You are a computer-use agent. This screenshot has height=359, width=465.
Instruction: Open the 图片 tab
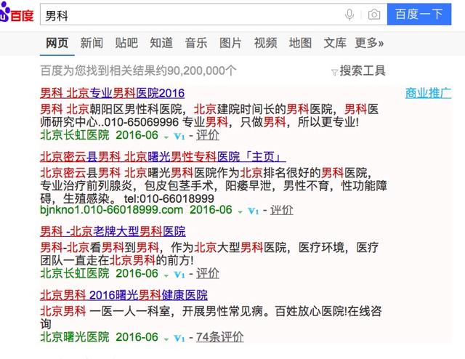click(230, 43)
